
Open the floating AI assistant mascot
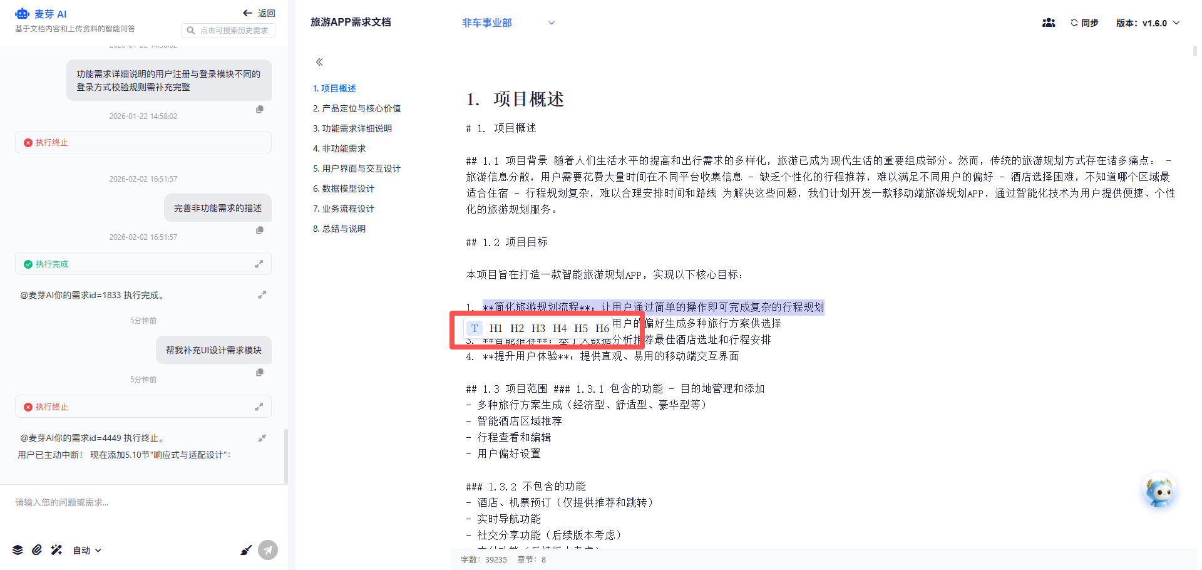pyautogui.click(x=1159, y=492)
